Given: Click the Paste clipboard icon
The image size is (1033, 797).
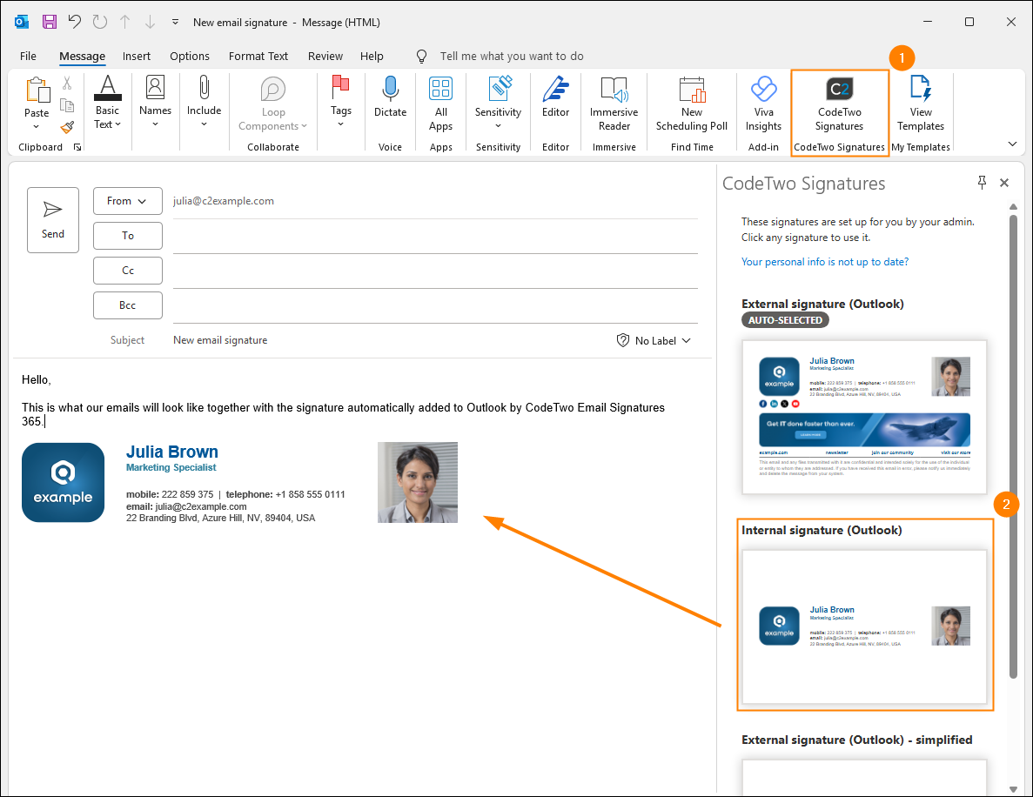Looking at the screenshot, I should pos(37,90).
